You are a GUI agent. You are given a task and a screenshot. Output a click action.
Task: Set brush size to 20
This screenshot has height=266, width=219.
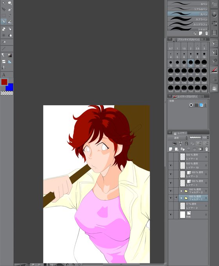click(191, 63)
